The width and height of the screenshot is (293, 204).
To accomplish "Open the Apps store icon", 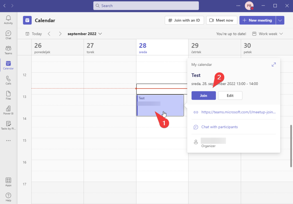I will point(8,182).
